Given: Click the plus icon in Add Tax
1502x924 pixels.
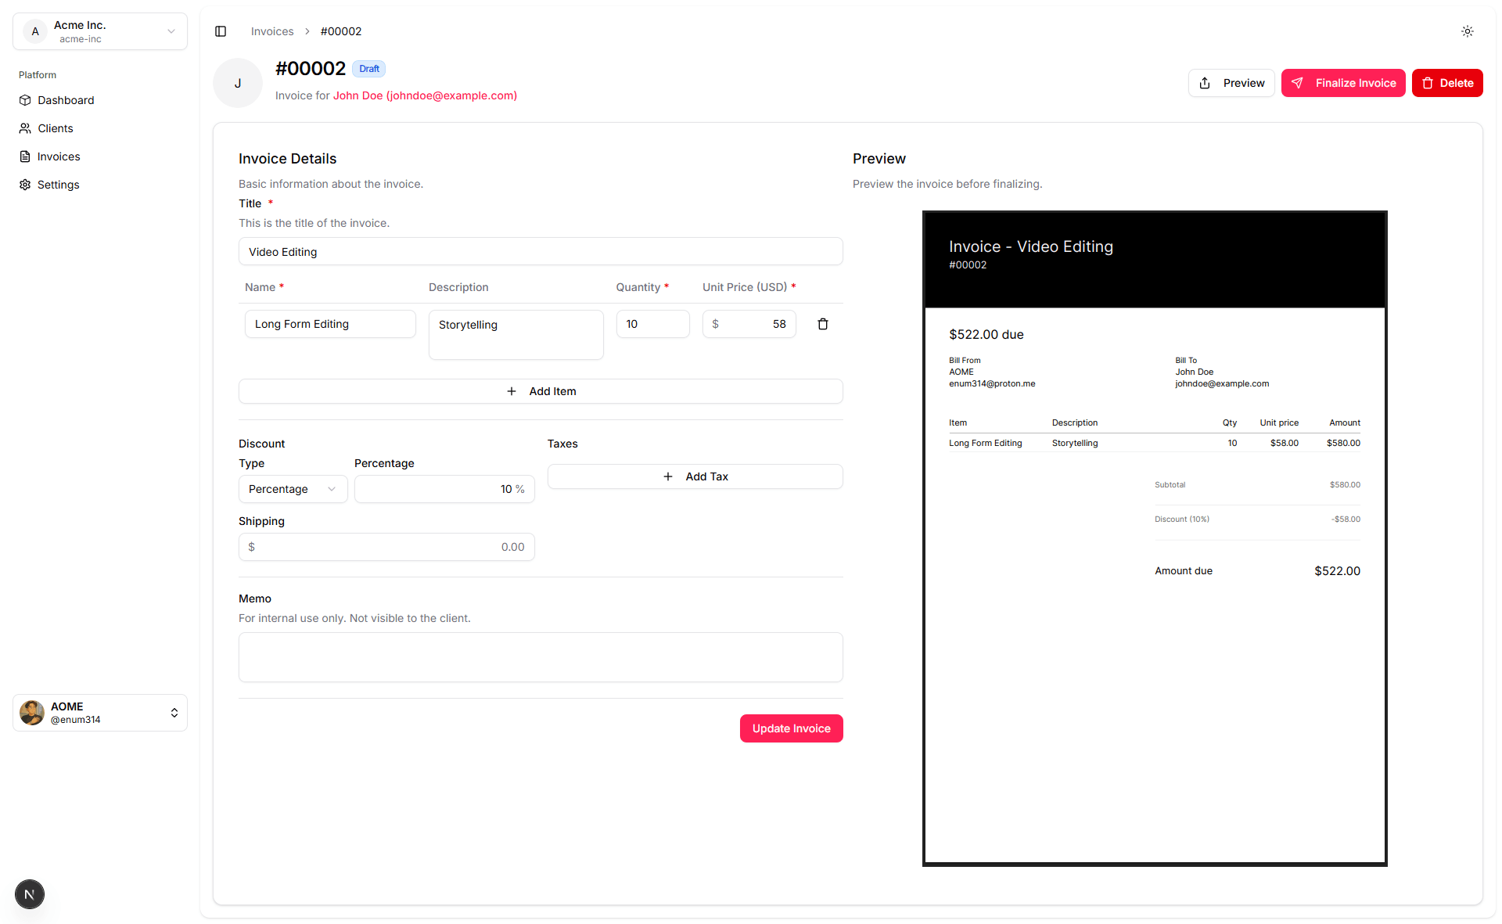Looking at the screenshot, I should click(668, 476).
